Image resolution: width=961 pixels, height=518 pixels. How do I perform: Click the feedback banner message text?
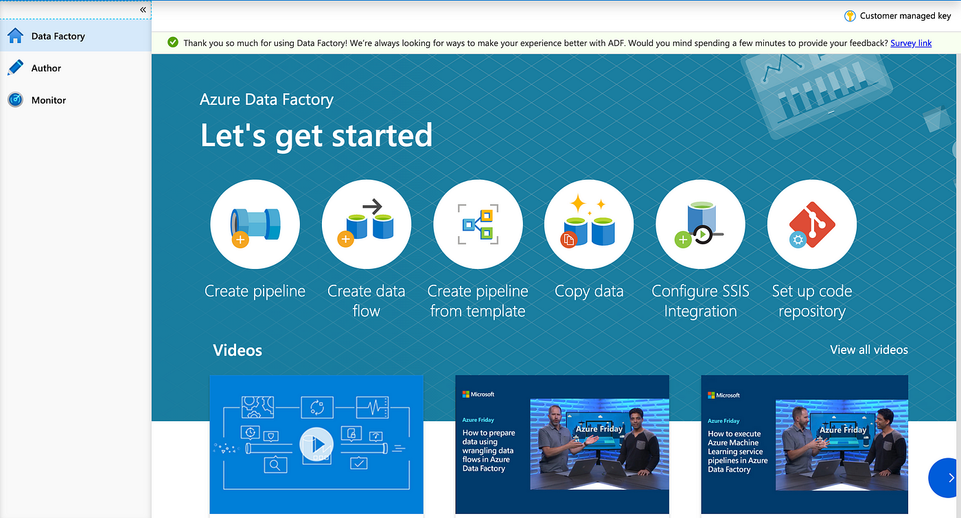coord(535,43)
